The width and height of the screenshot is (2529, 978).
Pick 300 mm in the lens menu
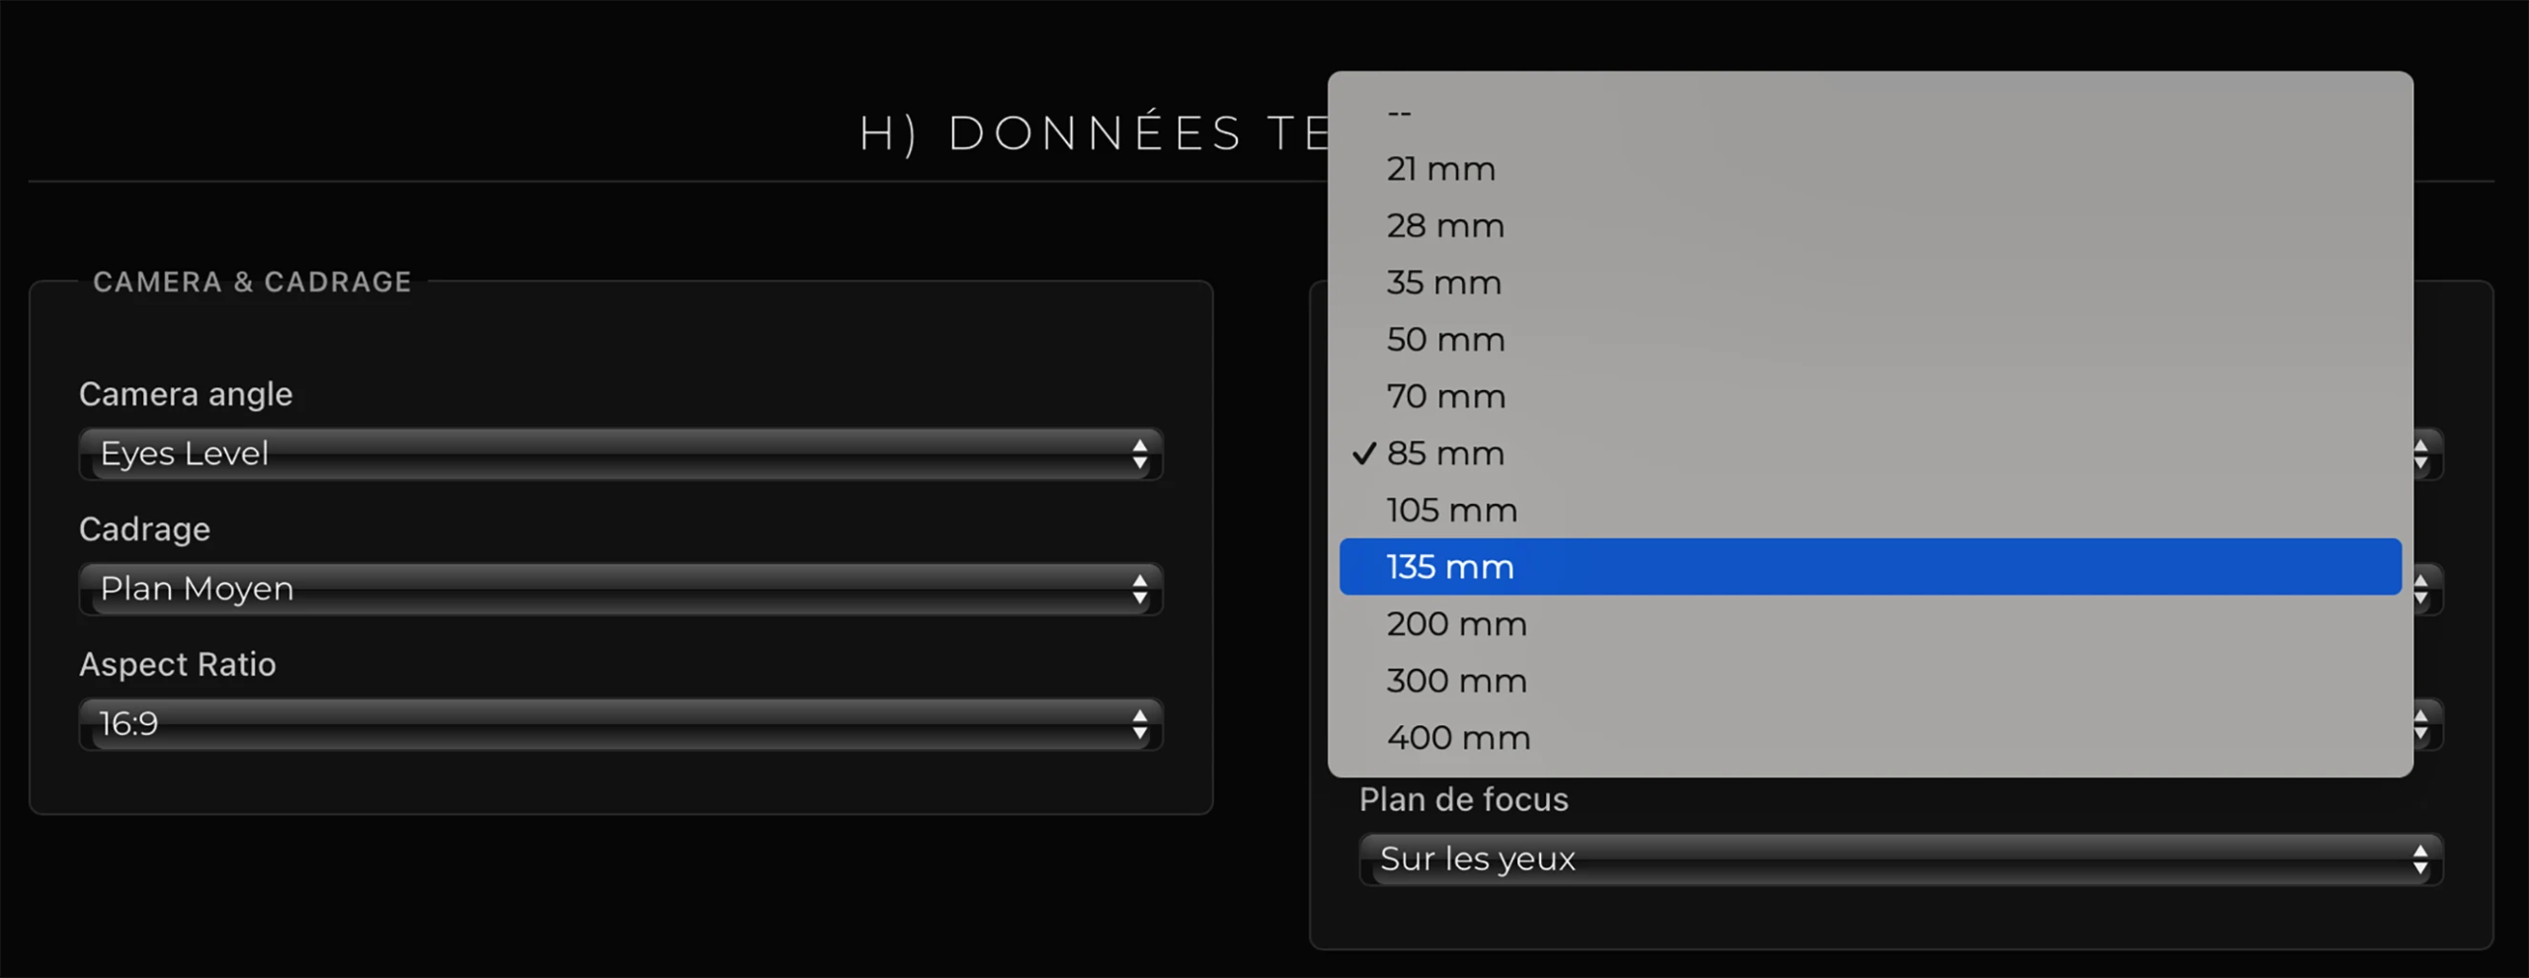[1456, 682]
